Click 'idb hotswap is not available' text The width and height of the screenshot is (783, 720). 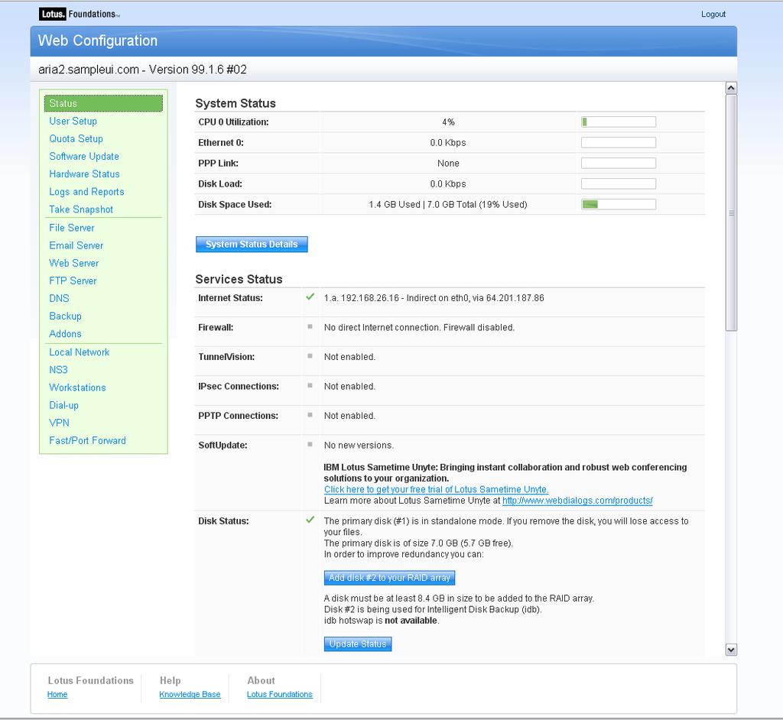click(382, 621)
